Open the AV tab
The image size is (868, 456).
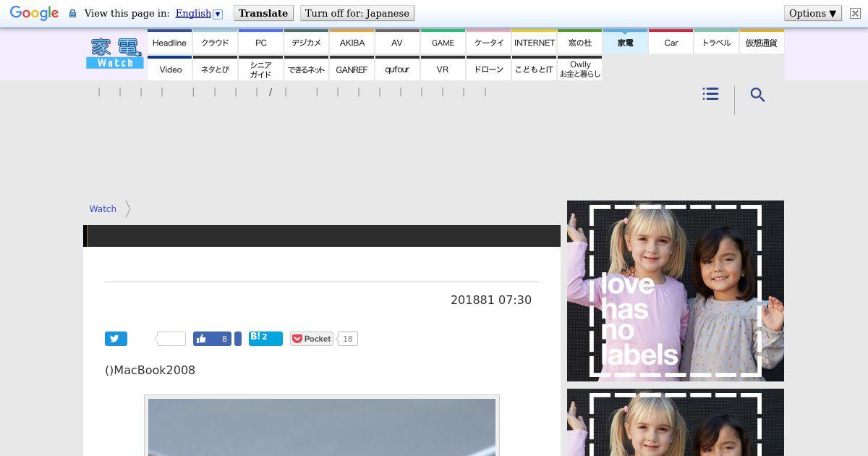tap(397, 42)
